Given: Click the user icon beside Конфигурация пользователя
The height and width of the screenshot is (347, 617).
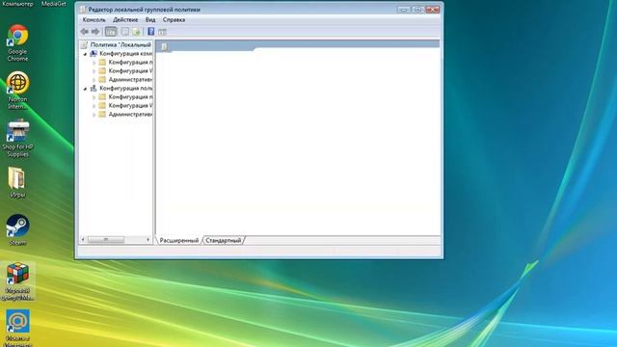Looking at the screenshot, I should click(x=94, y=88).
